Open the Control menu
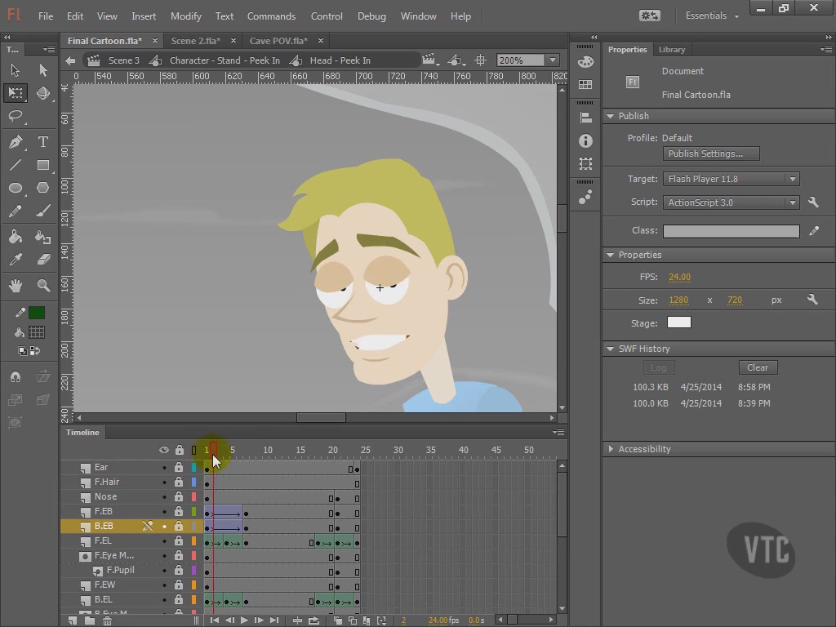 pyautogui.click(x=327, y=16)
